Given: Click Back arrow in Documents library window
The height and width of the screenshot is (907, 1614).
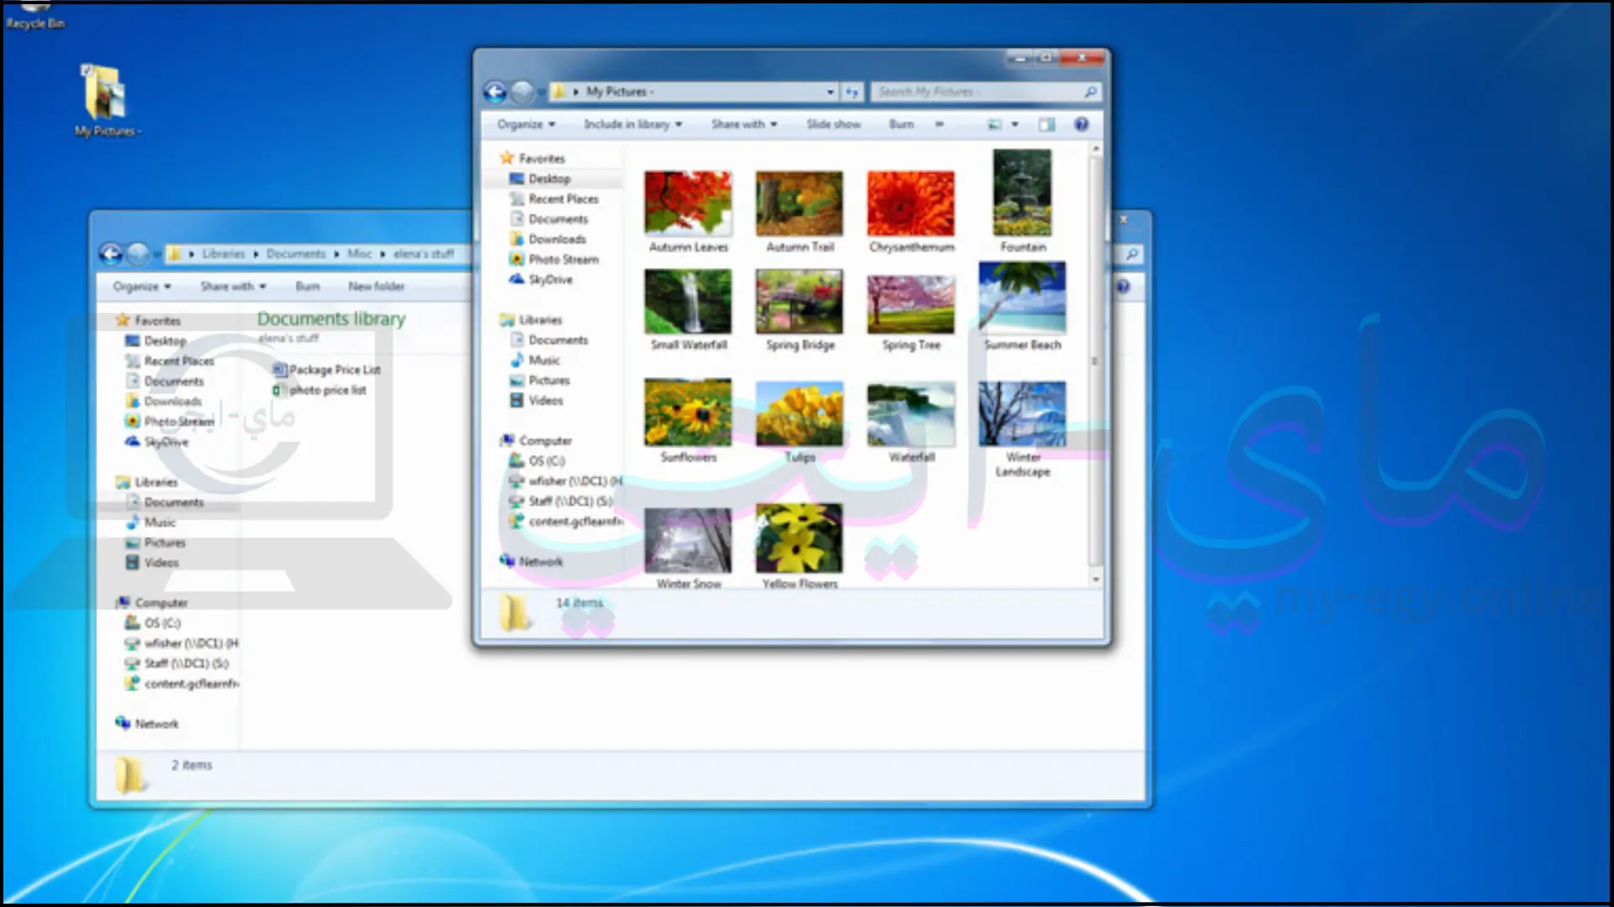Looking at the screenshot, I should coord(111,254).
